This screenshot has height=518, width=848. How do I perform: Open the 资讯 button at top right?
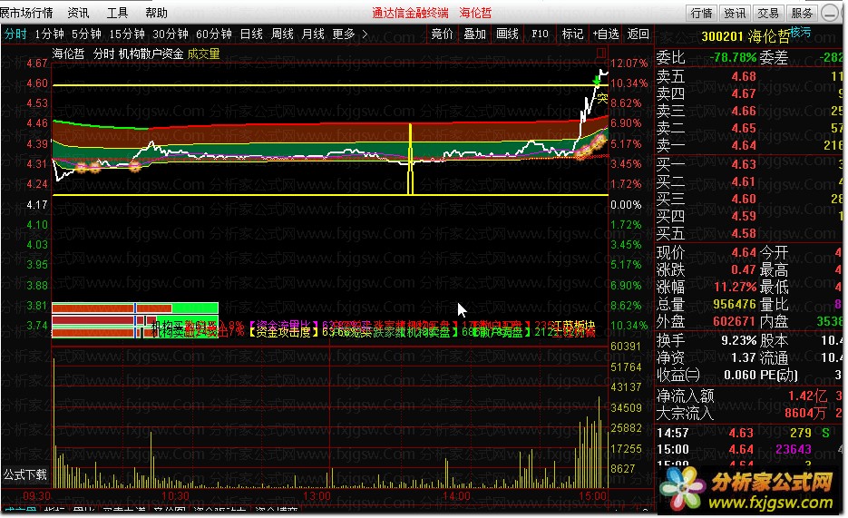point(735,13)
